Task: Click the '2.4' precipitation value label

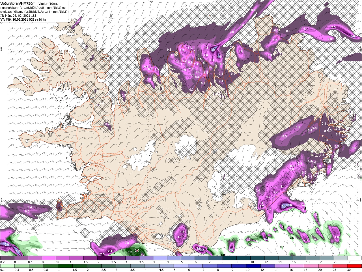Action: [x=110, y=251]
